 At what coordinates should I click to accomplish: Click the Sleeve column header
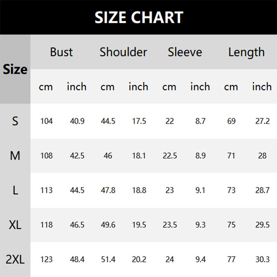(185, 52)
